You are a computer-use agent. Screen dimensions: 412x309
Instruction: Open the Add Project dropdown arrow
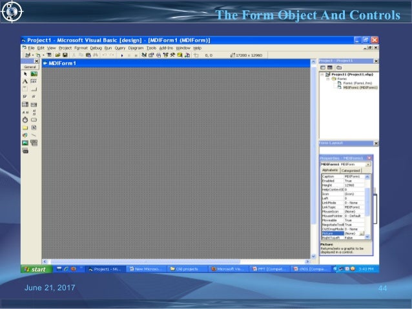pos(32,55)
